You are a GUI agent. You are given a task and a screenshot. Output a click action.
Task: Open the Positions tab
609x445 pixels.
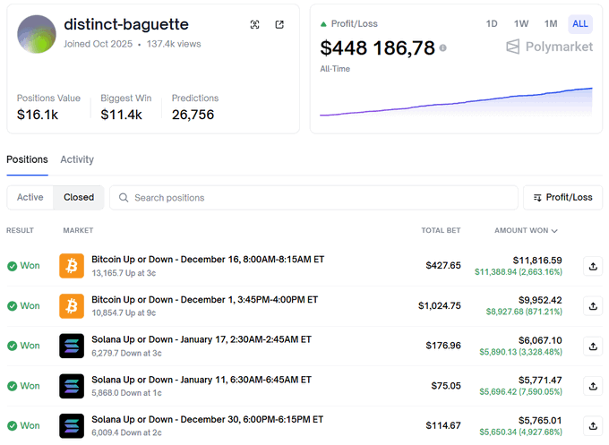click(27, 159)
